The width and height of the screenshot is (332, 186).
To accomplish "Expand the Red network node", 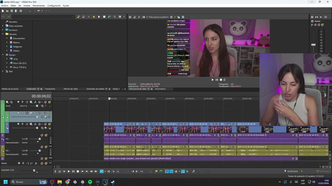I will (x=3, y=71).
